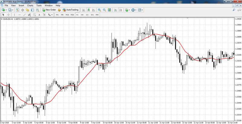Toggle the AutoTrading button
Image resolution: width=242 pixels, height=124 pixels.
(70, 10)
